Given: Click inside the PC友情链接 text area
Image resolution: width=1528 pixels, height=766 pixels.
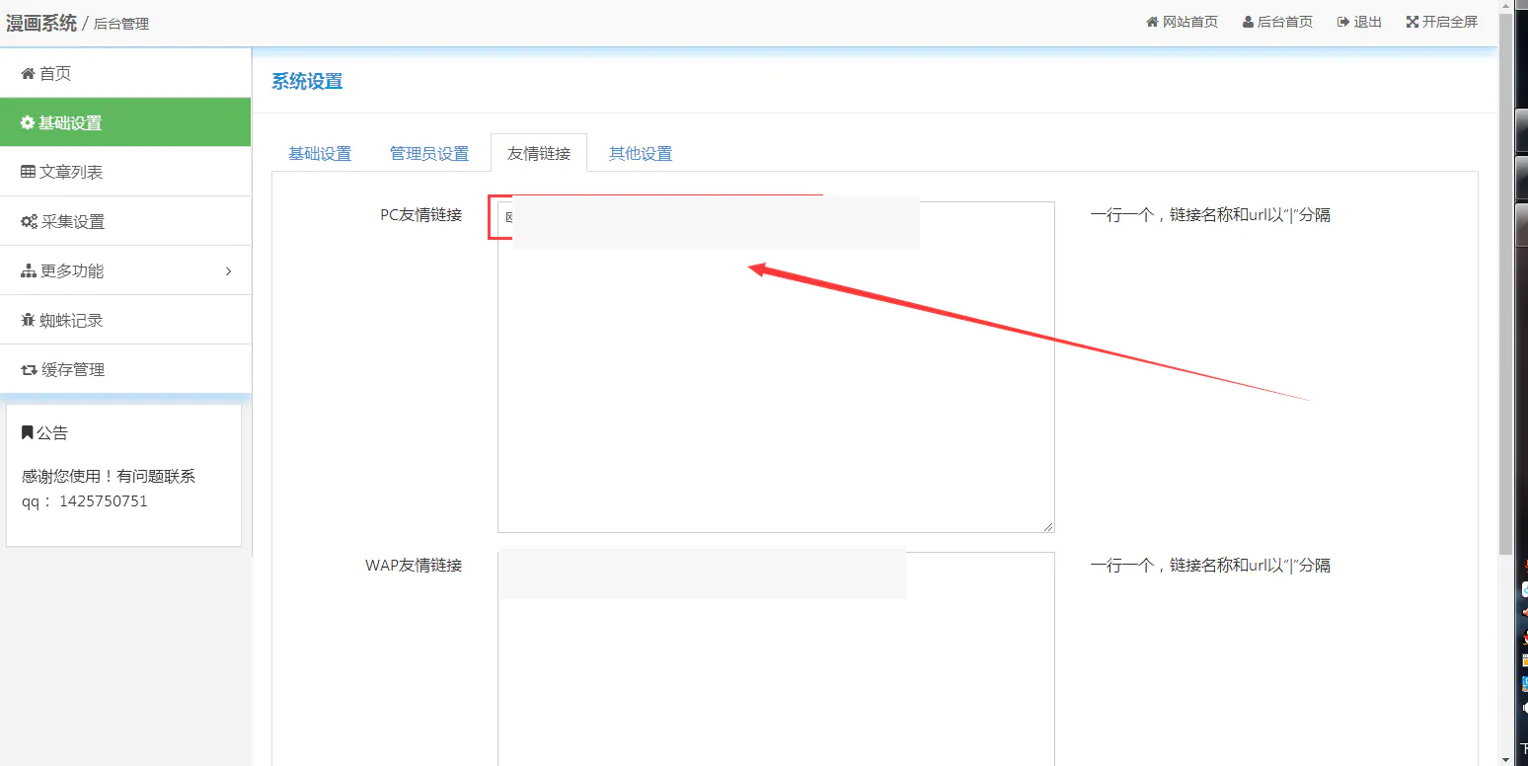Looking at the screenshot, I should [775, 395].
